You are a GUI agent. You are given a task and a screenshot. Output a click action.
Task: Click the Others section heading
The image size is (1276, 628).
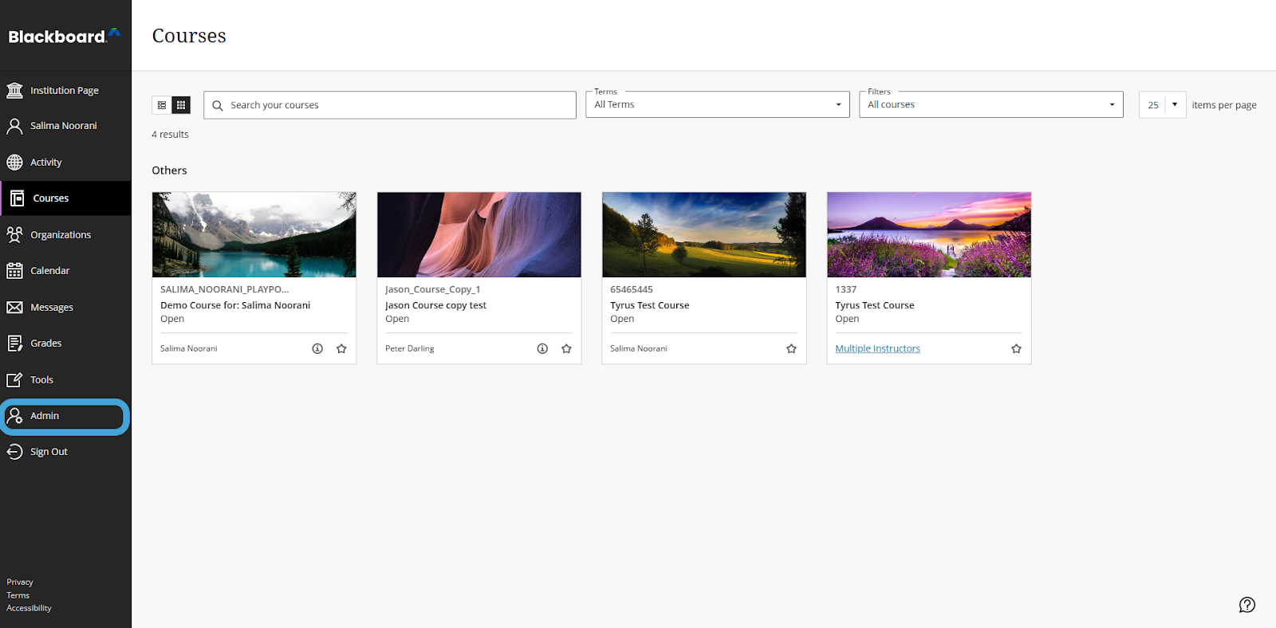pos(169,171)
